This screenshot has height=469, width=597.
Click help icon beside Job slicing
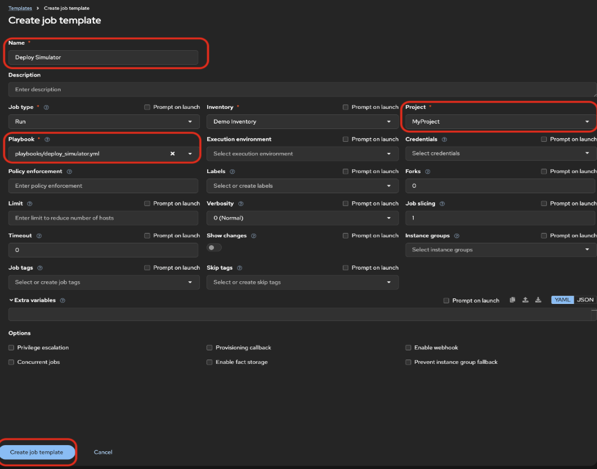[x=442, y=204]
